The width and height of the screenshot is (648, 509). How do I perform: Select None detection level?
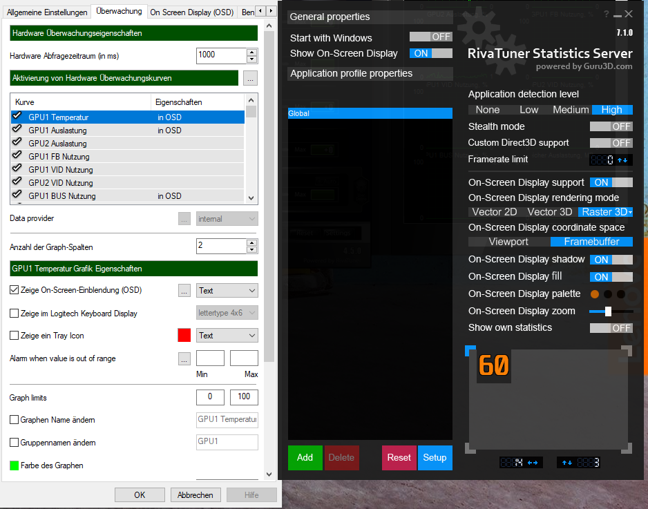point(488,110)
